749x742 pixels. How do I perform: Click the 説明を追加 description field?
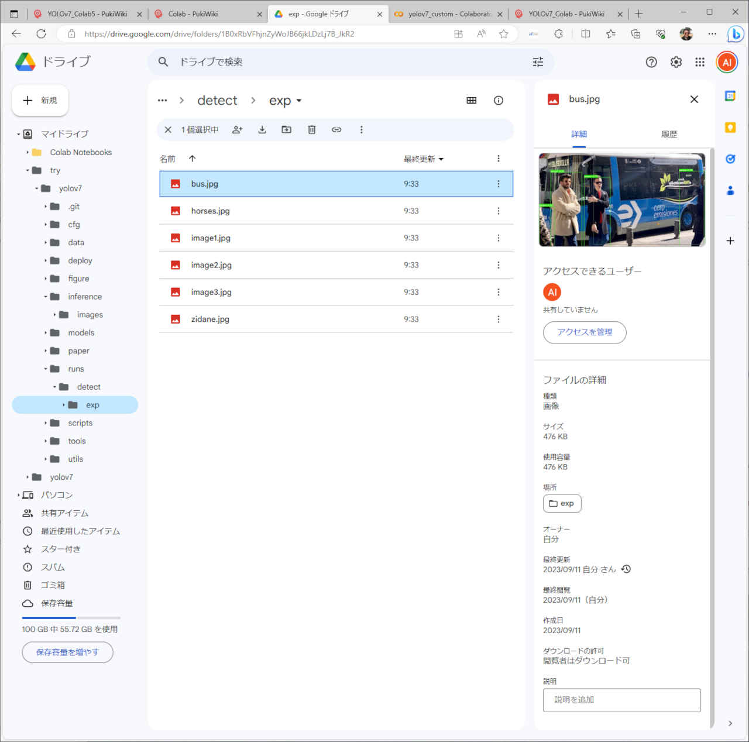pos(621,700)
